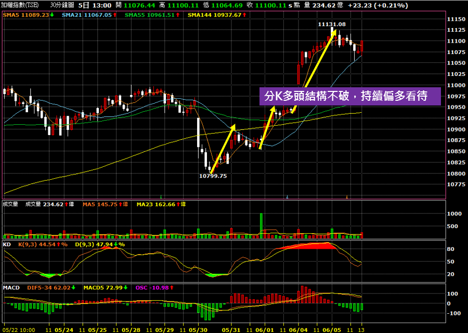Image resolution: width=468 pixels, height=333 pixels.
Task: Select the SMA5 moving average legend
Action: tap(25, 15)
